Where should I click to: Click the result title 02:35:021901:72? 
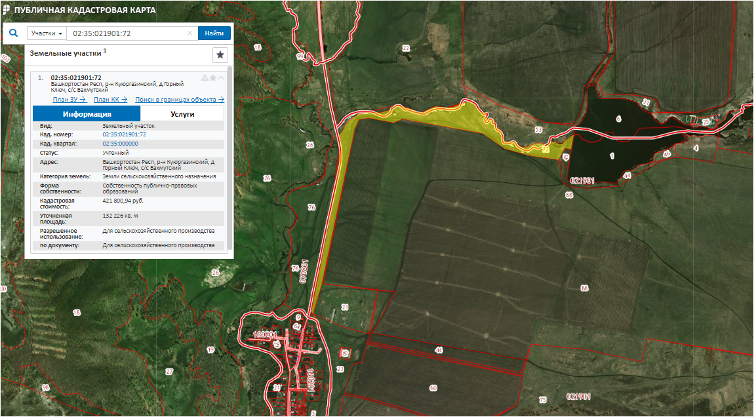[x=75, y=77]
